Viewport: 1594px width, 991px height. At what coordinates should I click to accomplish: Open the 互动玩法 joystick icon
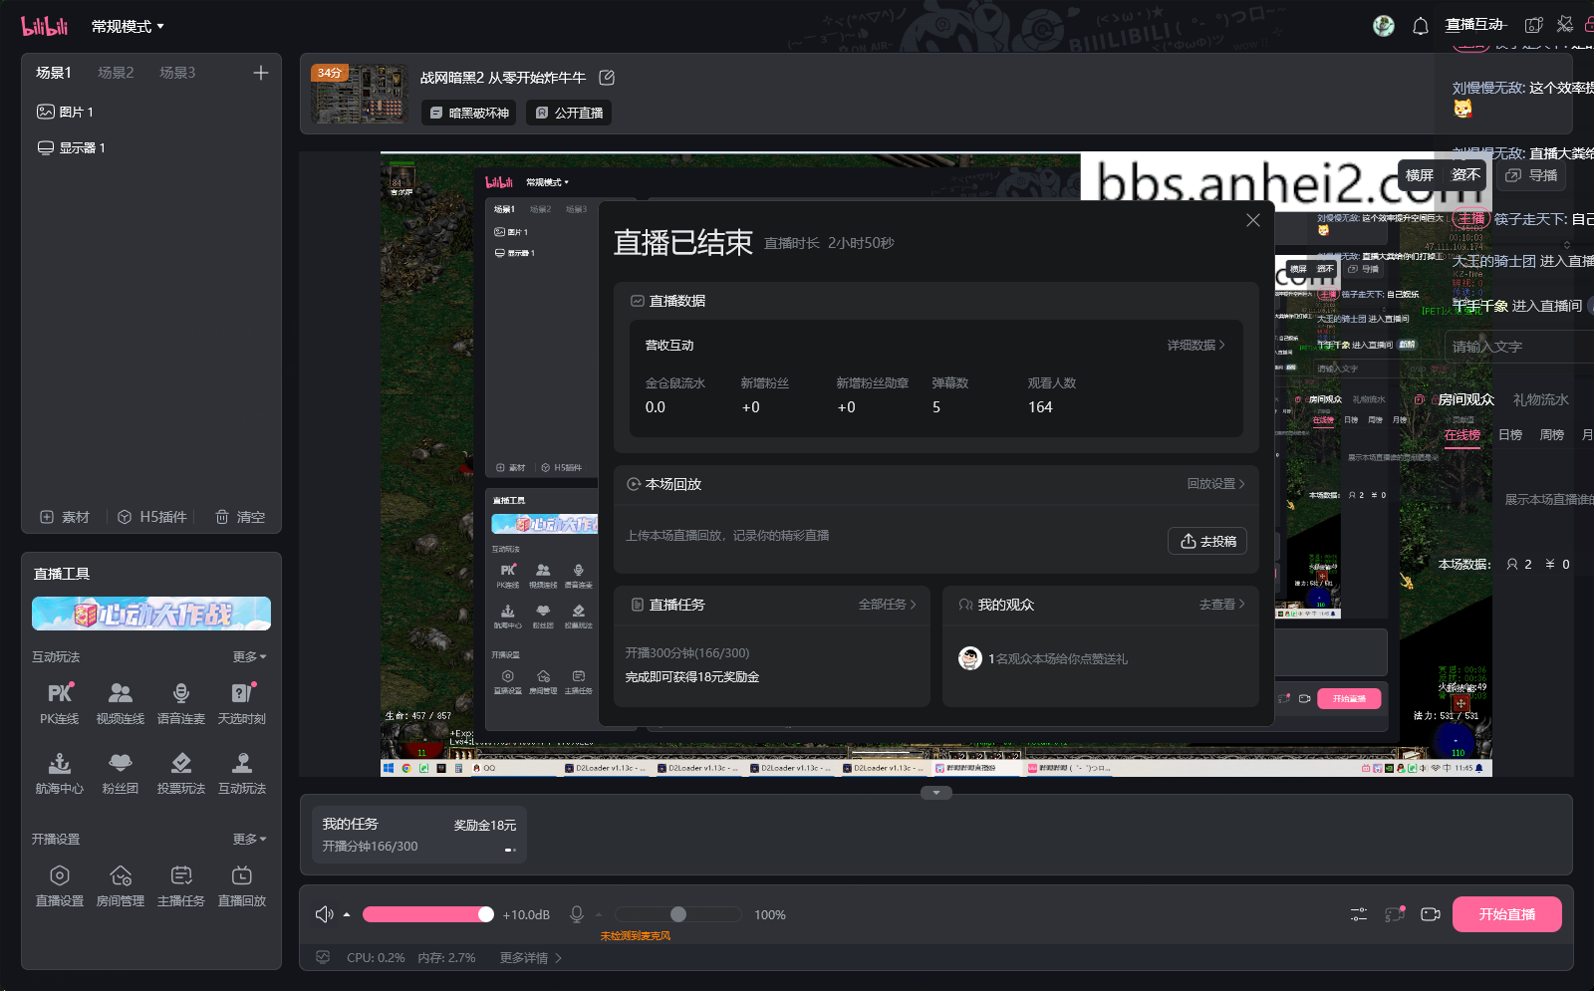tap(242, 773)
